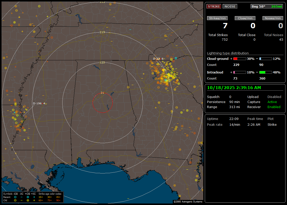The height and width of the screenshot is (205, 287).
Task: Click the recent +IC cyan plus symbol
Action: click(34, 197)
